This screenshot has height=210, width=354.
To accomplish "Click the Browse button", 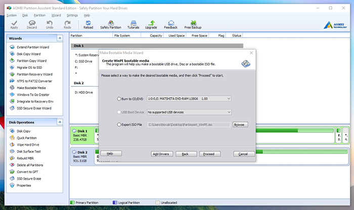I will tap(240, 124).
